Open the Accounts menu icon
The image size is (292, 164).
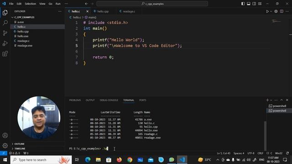pos(5,135)
